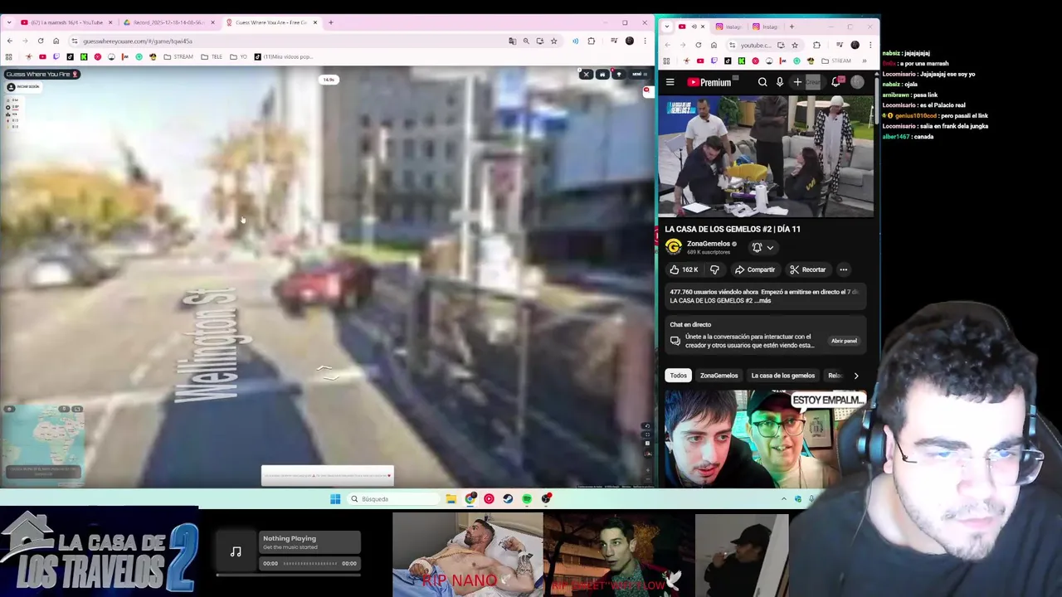This screenshot has width=1062, height=597.
Task: Open File Explorer from the taskbar
Action: coord(451,498)
